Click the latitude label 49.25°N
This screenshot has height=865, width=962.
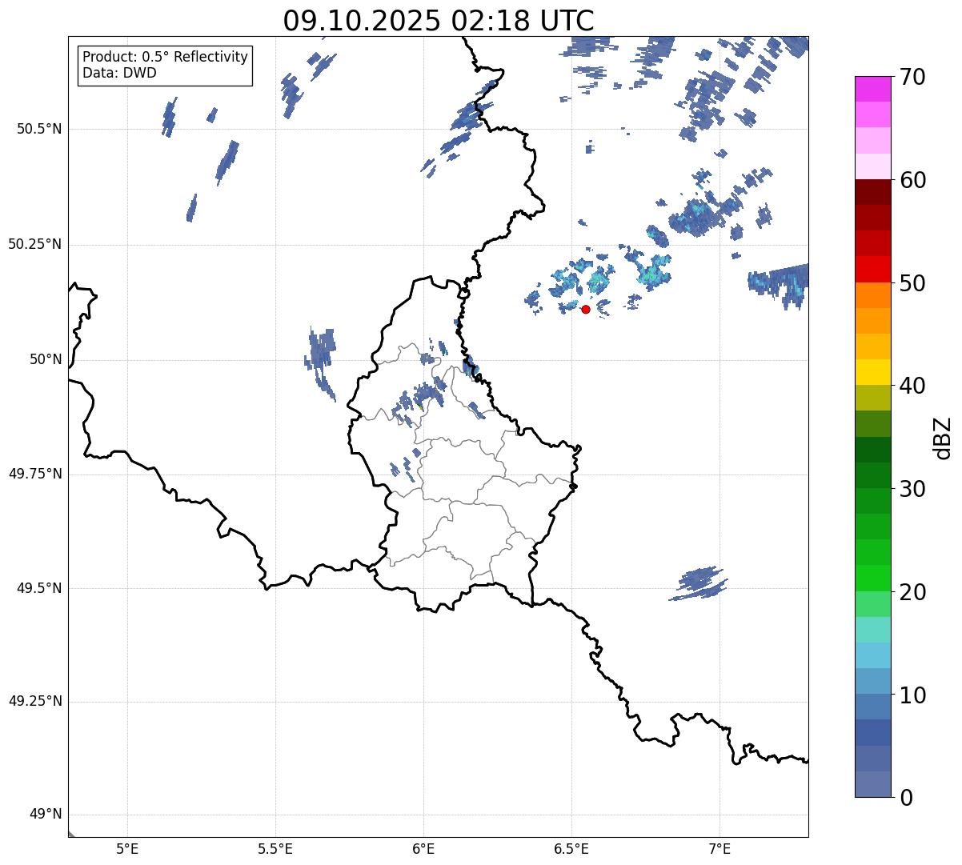[x=35, y=702]
